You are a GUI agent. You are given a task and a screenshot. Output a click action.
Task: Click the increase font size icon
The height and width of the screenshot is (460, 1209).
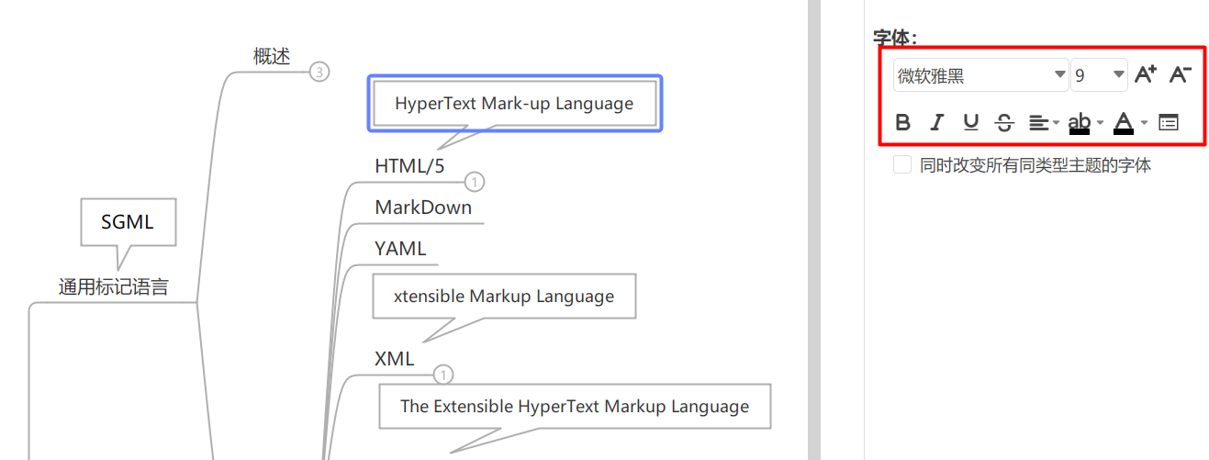[x=1145, y=74]
